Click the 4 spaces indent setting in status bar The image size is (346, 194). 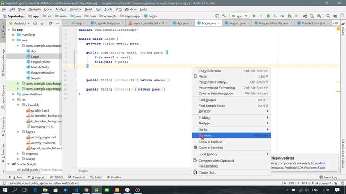(x=323, y=183)
